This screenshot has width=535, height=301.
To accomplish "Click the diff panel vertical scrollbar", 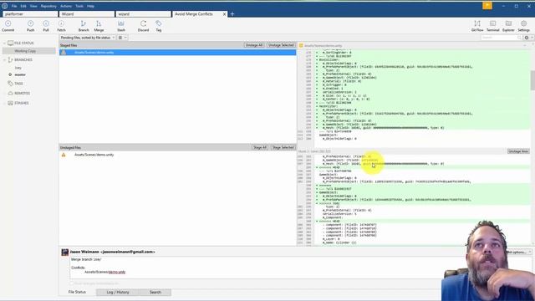I will (532, 80).
